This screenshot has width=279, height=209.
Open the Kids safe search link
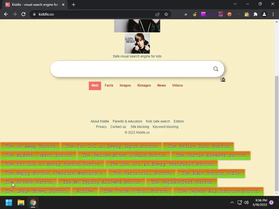click(158, 121)
